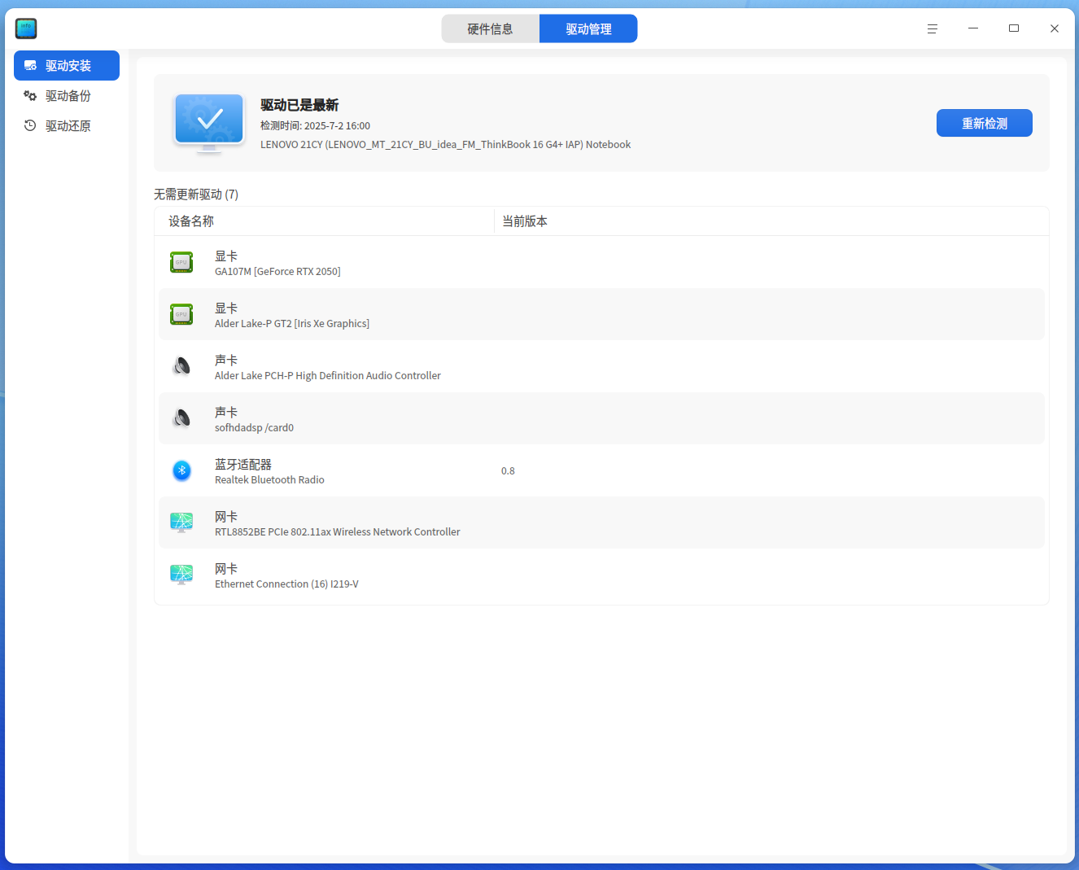This screenshot has width=1079, height=870.
Task: Click network icon for Ethernet Connection I219-V
Action: click(181, 575)
